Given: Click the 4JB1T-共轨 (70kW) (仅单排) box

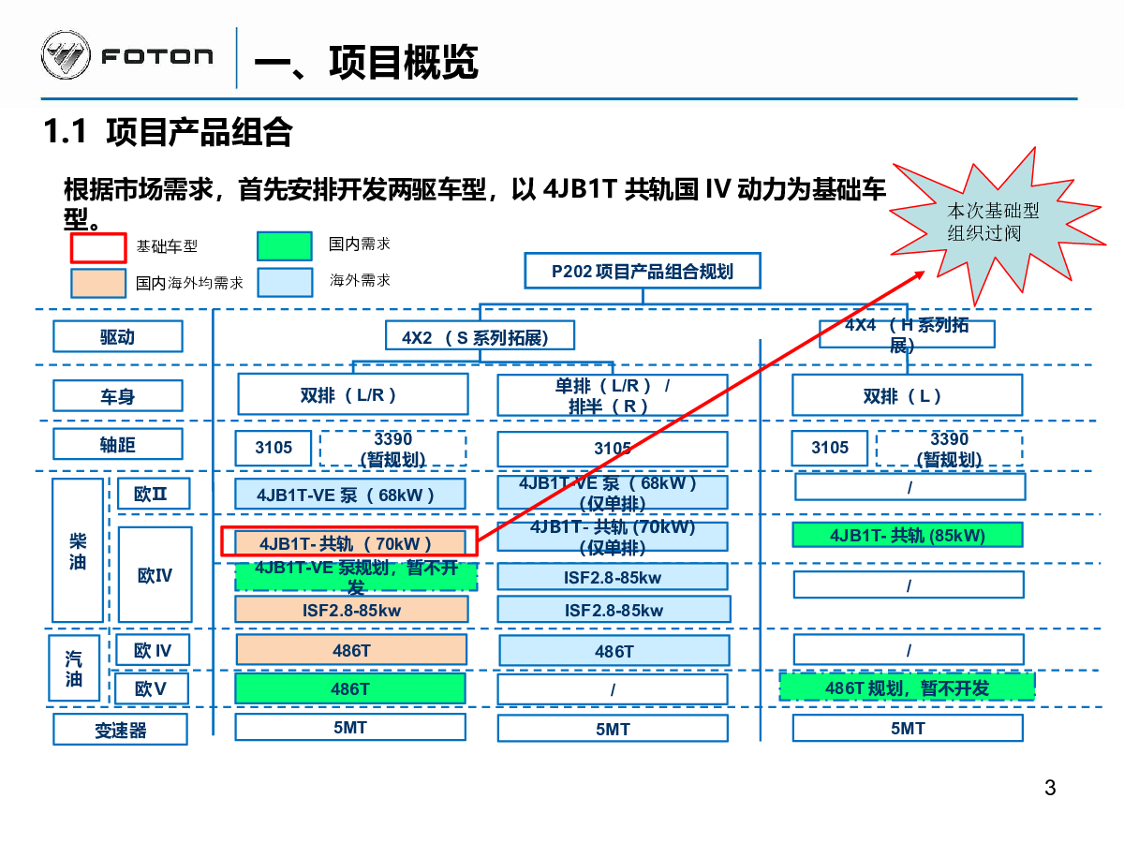Looking at the screenshot, I should [x=613, y=537].
